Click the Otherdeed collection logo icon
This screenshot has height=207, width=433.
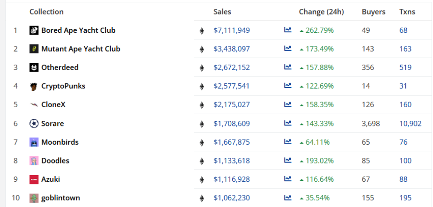[x=34, y=67]
